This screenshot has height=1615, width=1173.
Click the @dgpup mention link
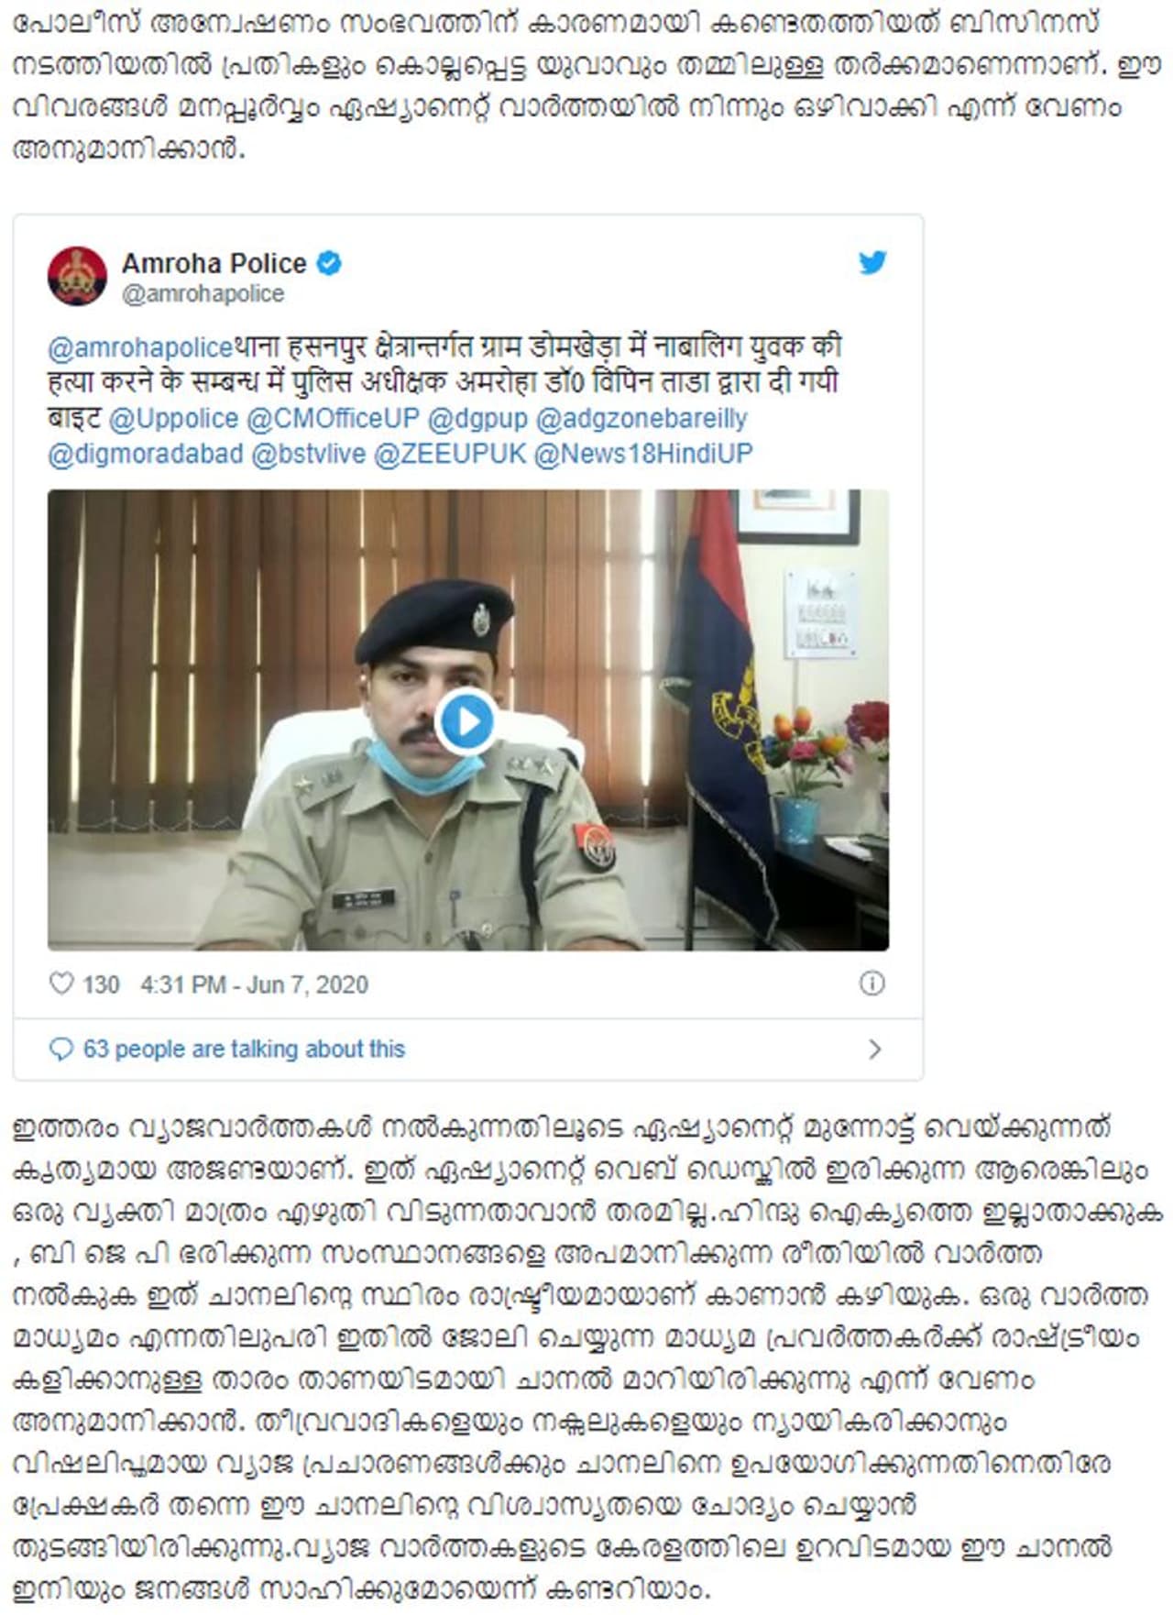click(477, 419)
